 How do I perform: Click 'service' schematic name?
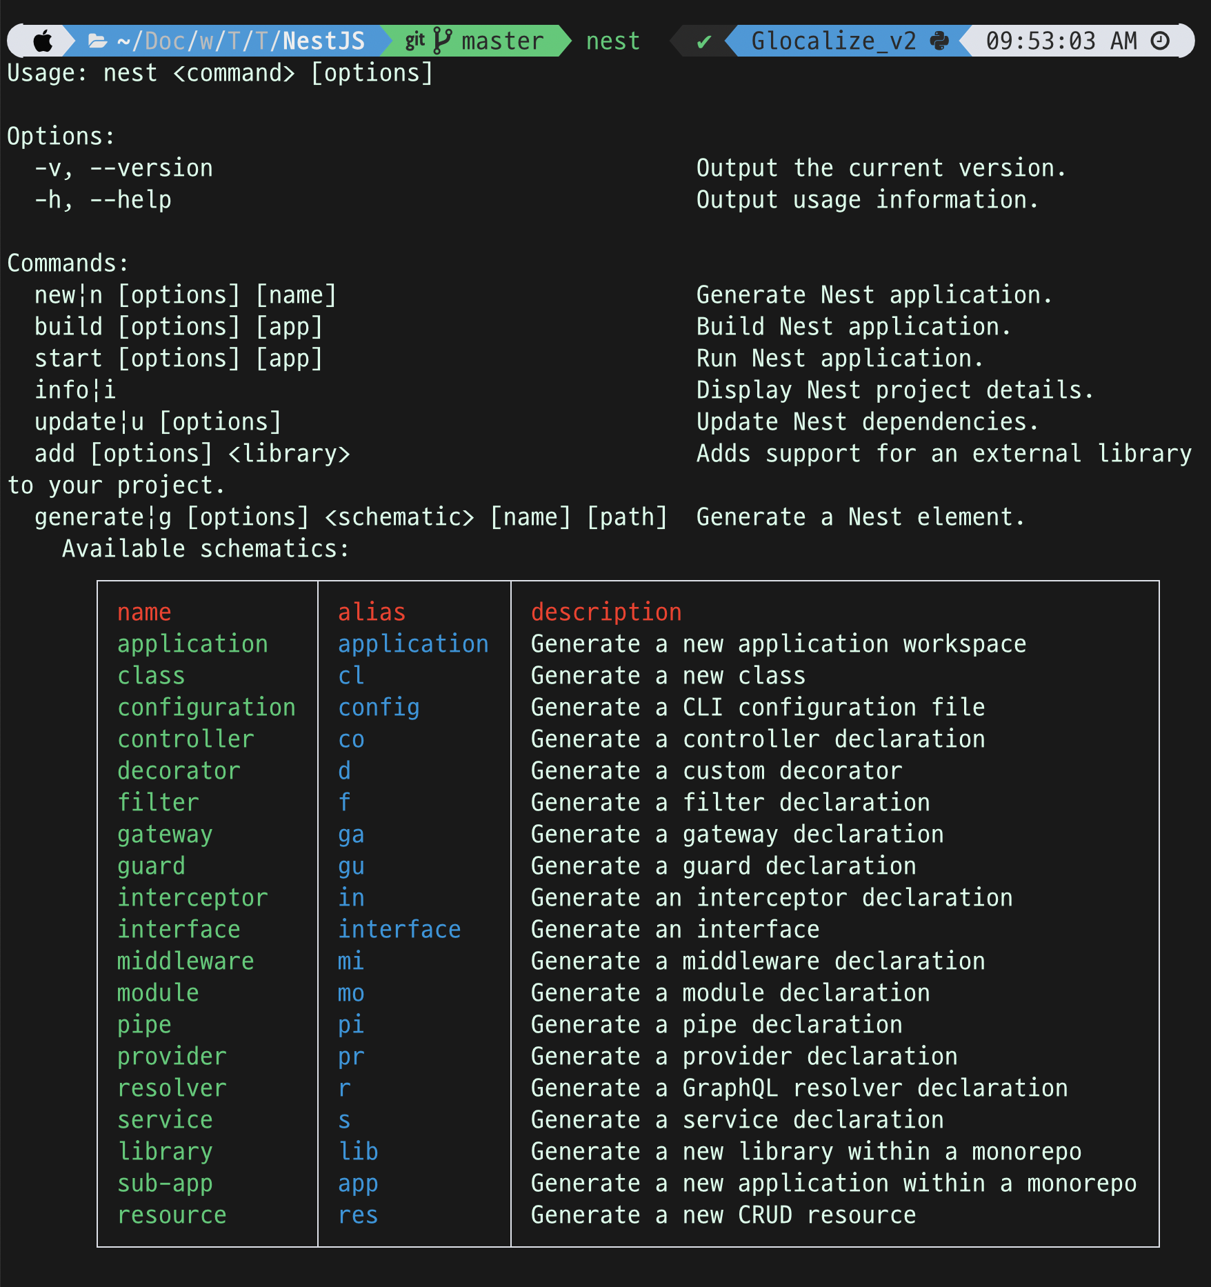pyautogui.click(x=165, y=1120)
